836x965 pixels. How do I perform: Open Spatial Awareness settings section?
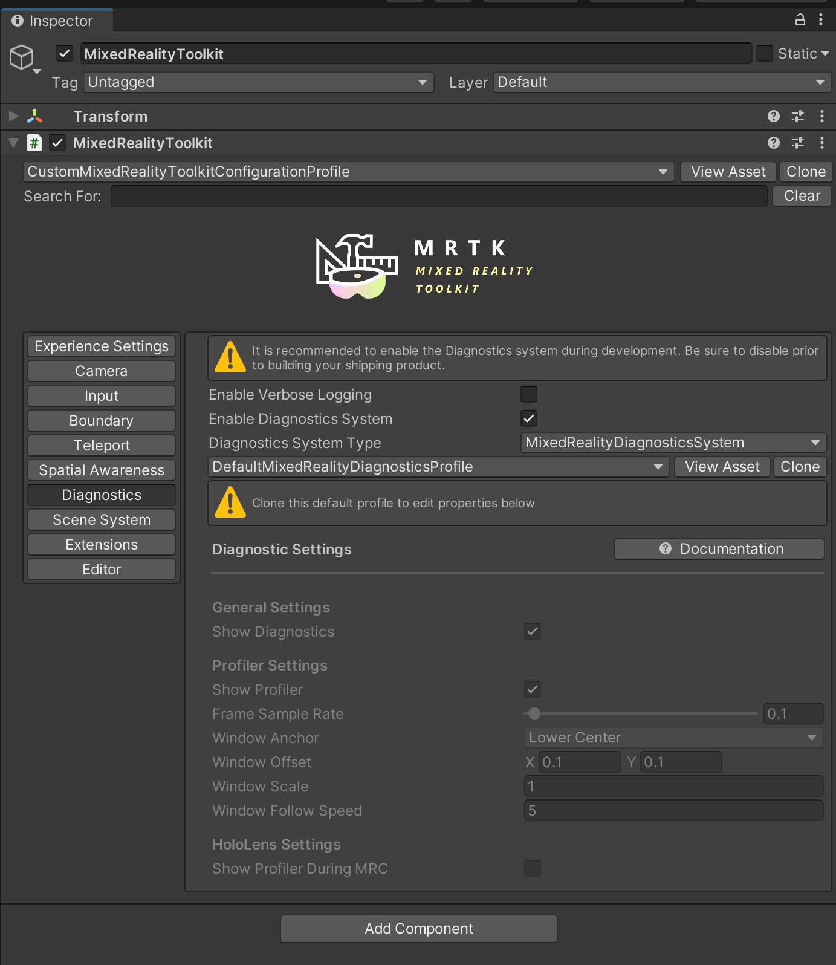pos(102,470)
